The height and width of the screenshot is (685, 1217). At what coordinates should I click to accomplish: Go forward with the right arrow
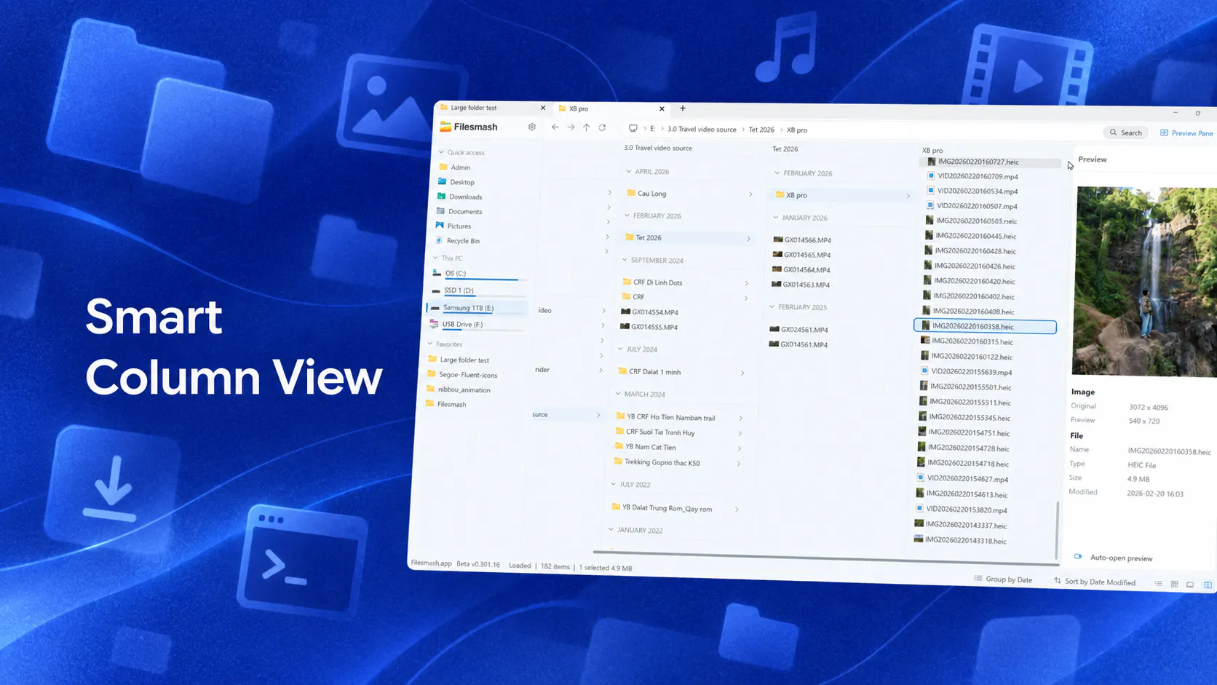pos(571,127)
